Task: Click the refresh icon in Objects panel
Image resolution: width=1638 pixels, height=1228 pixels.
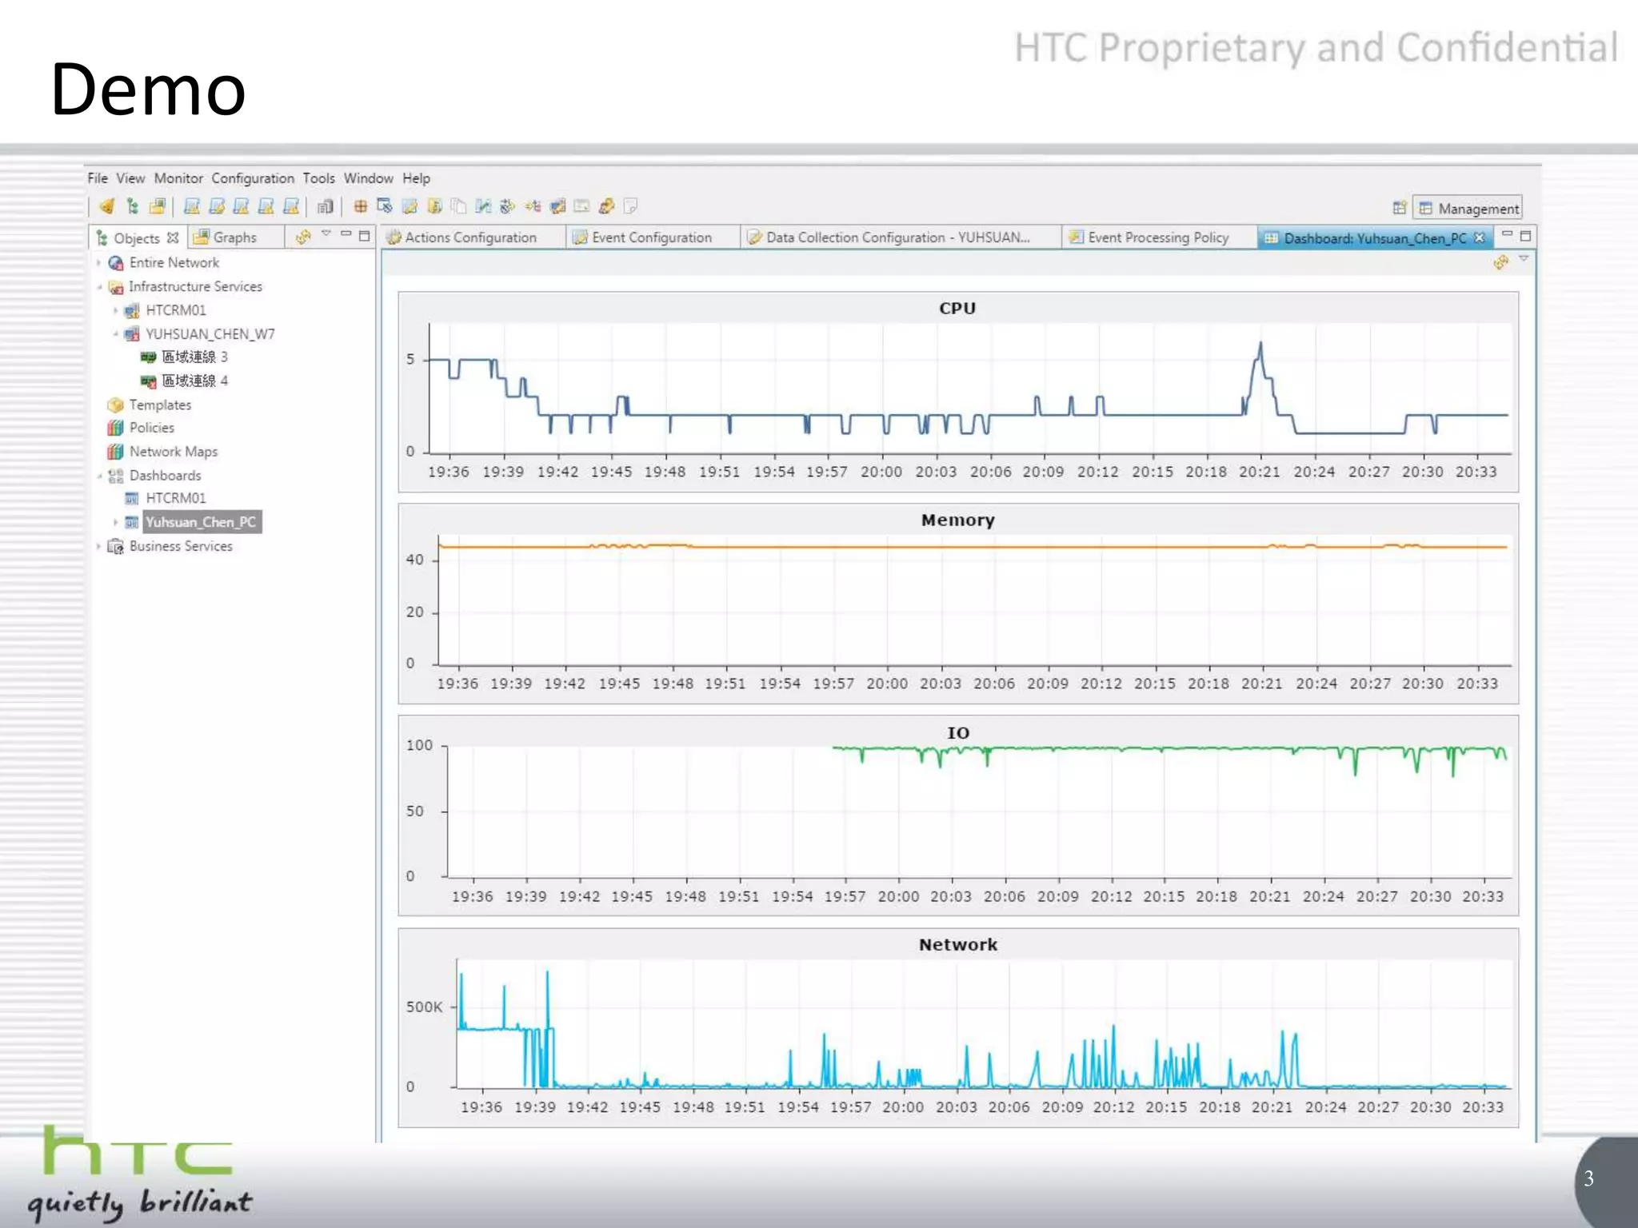Action: [303, 237]
